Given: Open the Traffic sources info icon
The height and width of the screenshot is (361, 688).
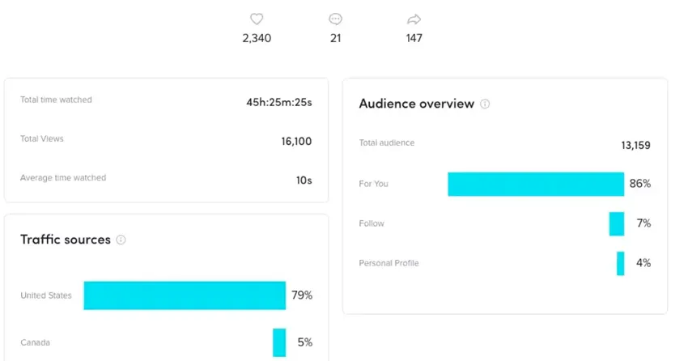Looking at the screenshot, I should 121,240.
